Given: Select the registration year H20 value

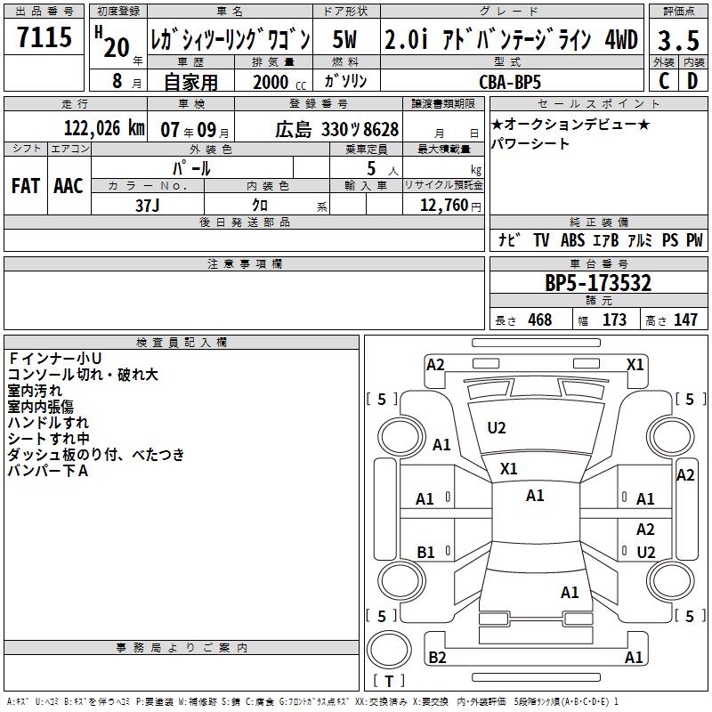Looking at the screenshot, I should coord(113,42).
